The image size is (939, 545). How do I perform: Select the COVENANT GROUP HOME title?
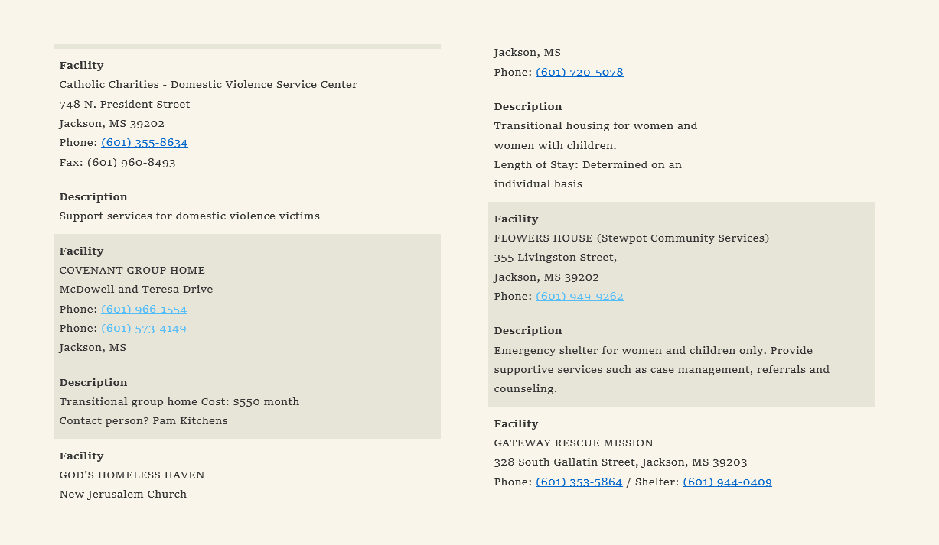pos(132,271)
